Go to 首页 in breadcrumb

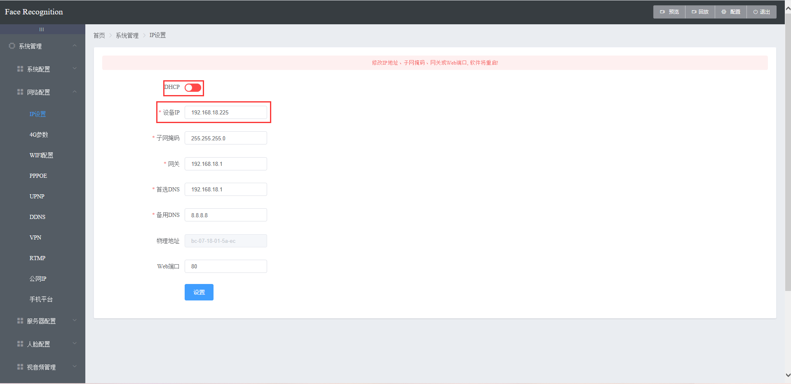[x=99, y=35]
